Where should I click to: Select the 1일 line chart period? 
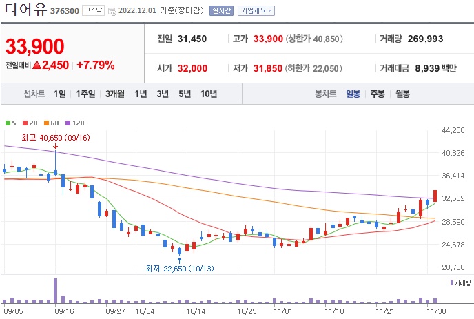pyautogui.click(x=59, y=94)
